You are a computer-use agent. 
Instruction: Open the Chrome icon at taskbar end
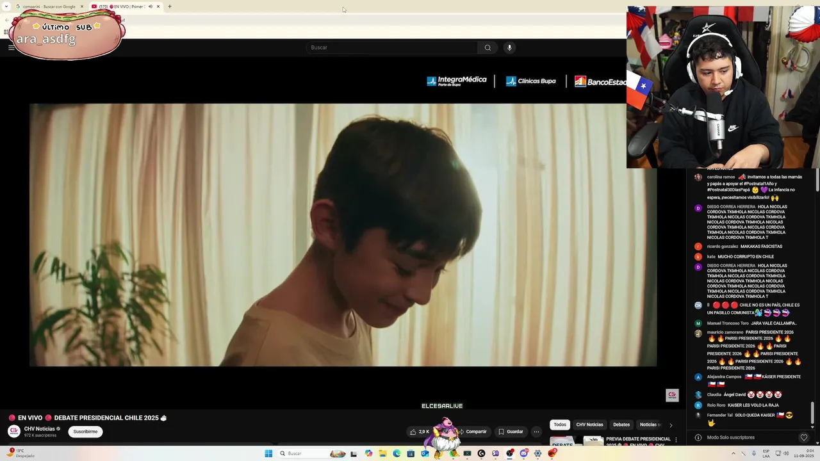point(552,453)
